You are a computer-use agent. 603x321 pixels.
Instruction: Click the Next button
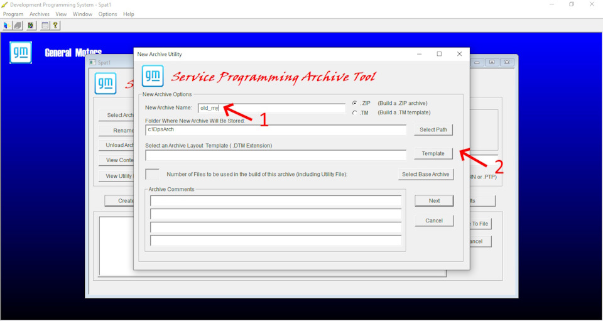pyautogui.click(x=434, y=200)
